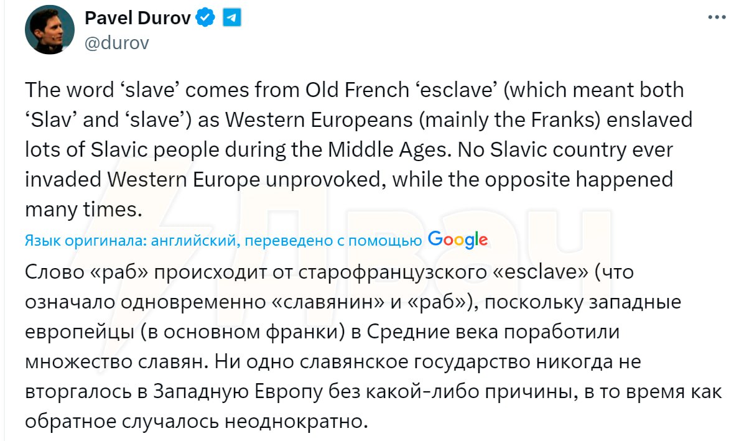The height and width of the screenshot is (441, 739).
Task: Open the three-dot more options menu
Action: (717, 17)
